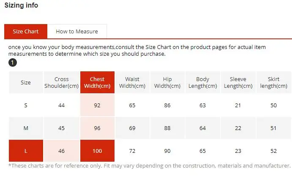Screen dimensions: 292x179
Task: Switch to the How to Measure tab
Action: tap(77, 31)
